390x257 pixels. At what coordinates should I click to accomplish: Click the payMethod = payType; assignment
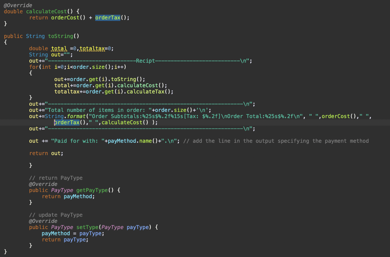coord(73,233)
